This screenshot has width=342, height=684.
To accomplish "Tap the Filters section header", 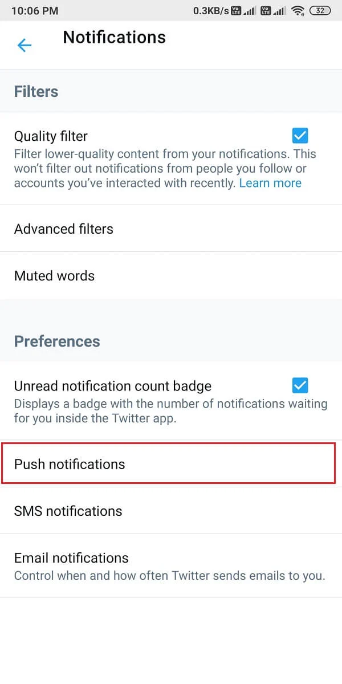I will tap(36, 91).
